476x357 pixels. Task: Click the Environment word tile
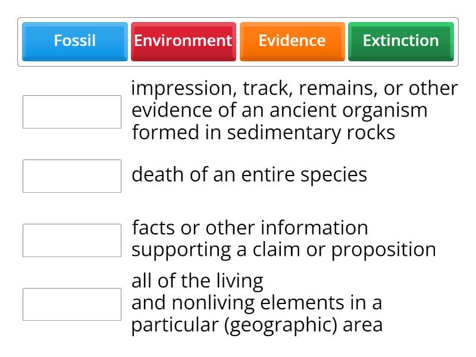(x=183, y=41)
